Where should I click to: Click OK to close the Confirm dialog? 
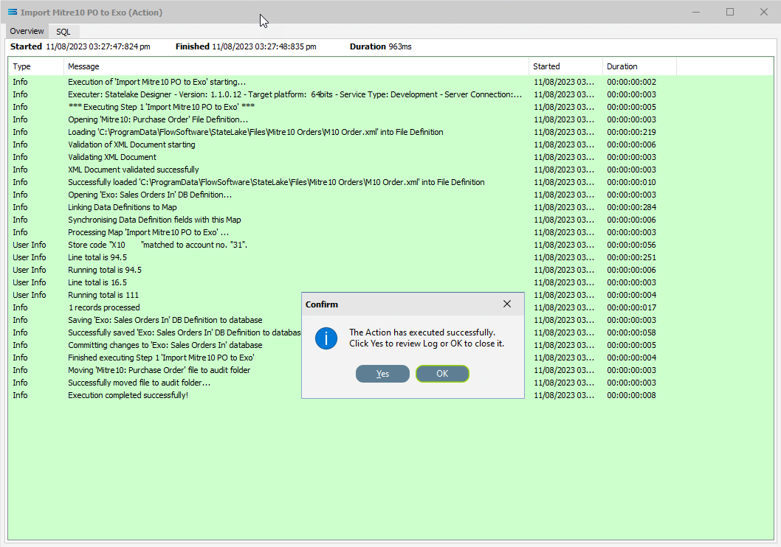click(442, 374)
